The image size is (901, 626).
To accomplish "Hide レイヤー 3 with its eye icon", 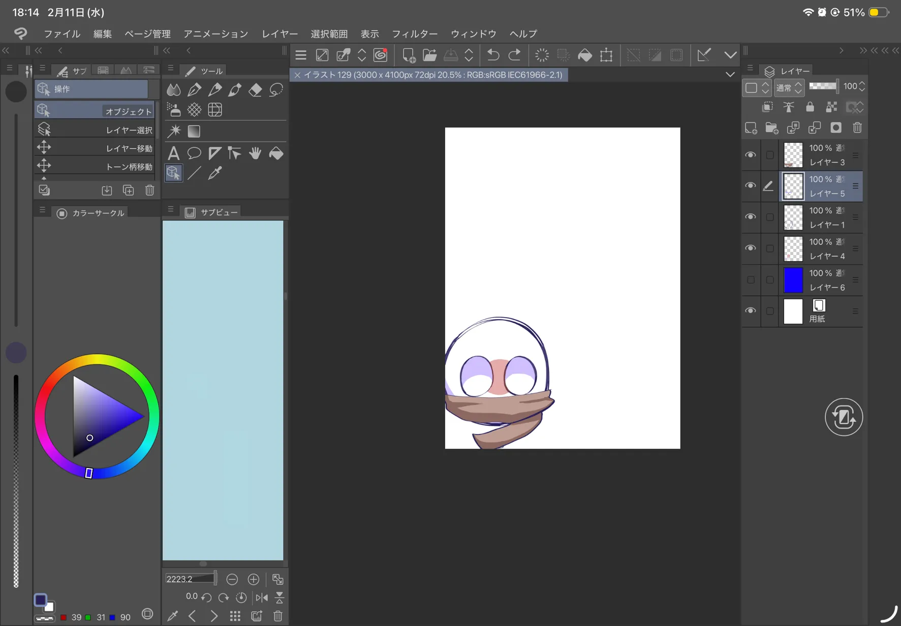I will (x=750, y=155).
